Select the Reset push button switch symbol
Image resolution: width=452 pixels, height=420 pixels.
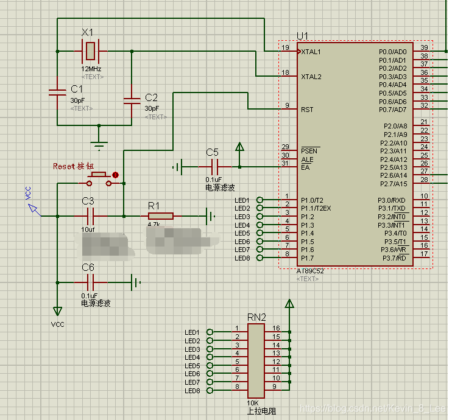[x=99, y=179]
